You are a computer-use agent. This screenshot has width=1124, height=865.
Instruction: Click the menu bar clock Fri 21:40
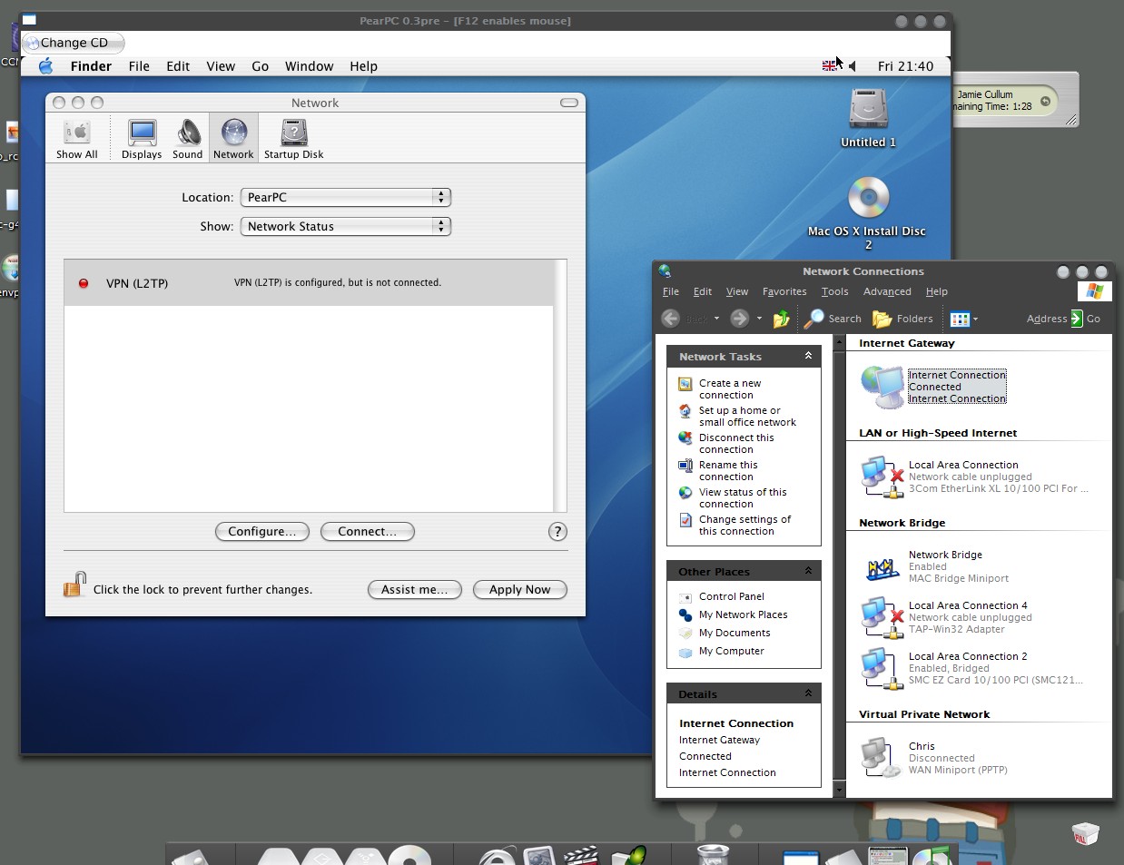905,66
